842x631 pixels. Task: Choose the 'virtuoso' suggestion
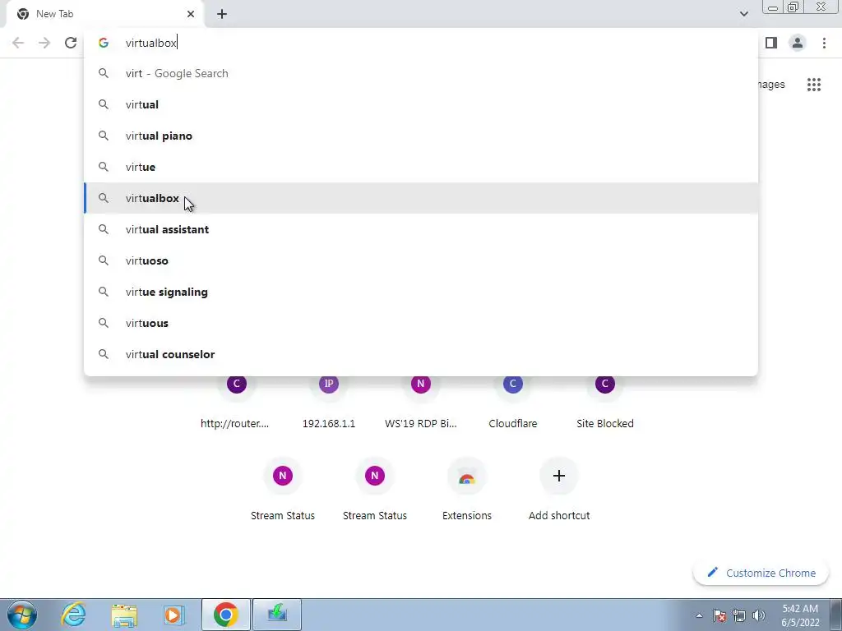point(421,260)
